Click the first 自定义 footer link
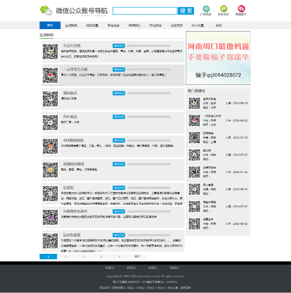 (x=110, y=268)
